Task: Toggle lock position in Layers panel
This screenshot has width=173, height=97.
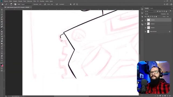Action: tap(152, 17)
